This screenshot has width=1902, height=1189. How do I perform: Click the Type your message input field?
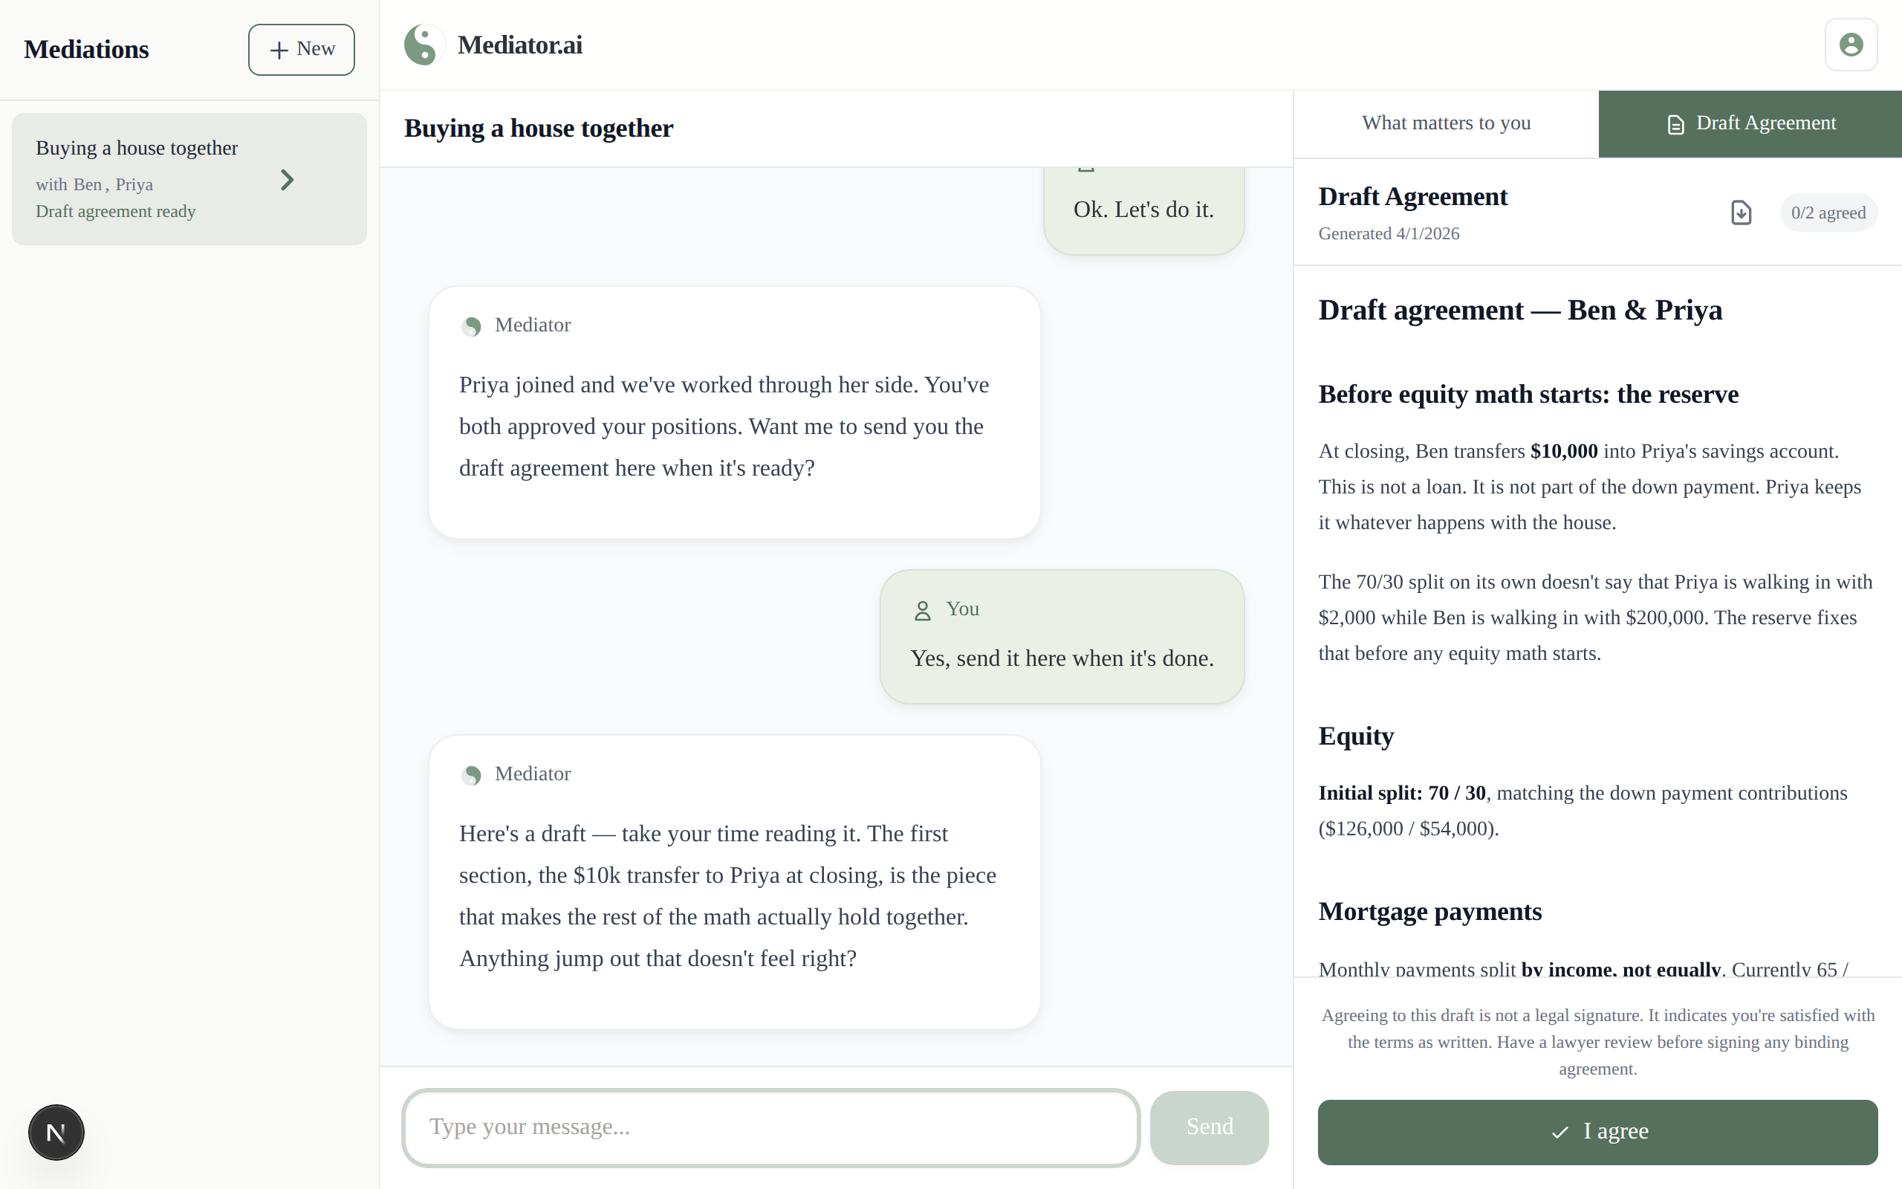pyautogui.click(x=769, y=1126)
